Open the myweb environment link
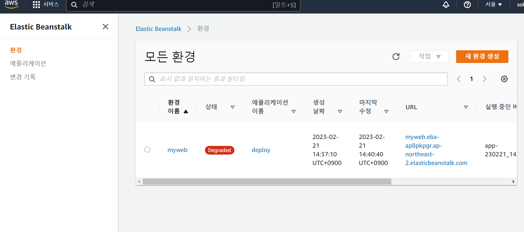 click(177, 150)
